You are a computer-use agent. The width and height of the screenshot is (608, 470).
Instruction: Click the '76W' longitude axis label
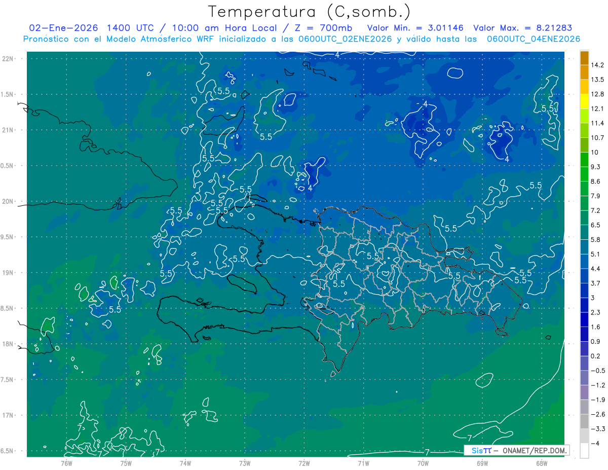pos(66,463)
